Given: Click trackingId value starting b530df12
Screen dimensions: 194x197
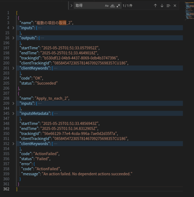Looking at the screenshot, I should click(x=80, y=58).
